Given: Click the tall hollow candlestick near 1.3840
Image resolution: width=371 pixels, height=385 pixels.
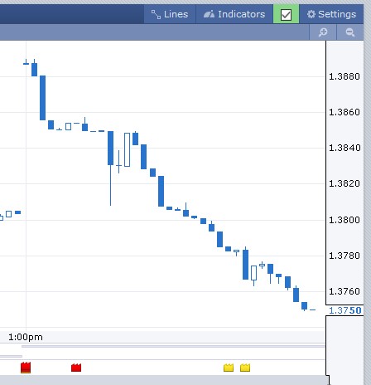Looking at the screenshot, I should point(127,149).
